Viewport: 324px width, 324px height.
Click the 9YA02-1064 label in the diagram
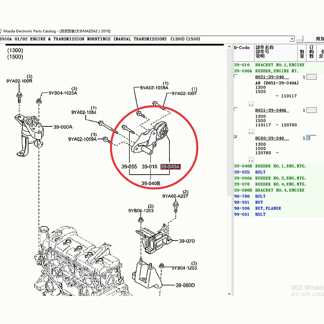click(84, 112)
